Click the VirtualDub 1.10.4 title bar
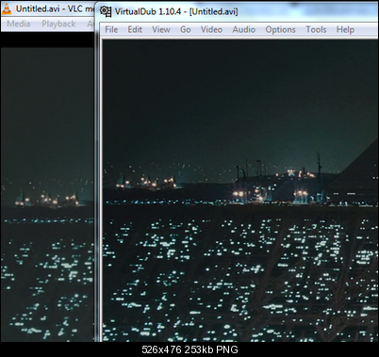 (239, 12)
